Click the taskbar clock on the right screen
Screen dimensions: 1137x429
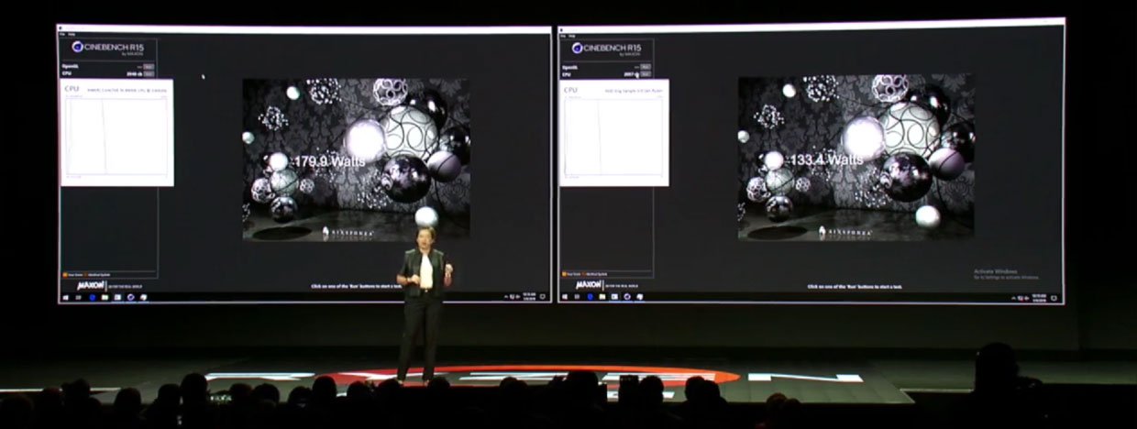point(1039,298)
